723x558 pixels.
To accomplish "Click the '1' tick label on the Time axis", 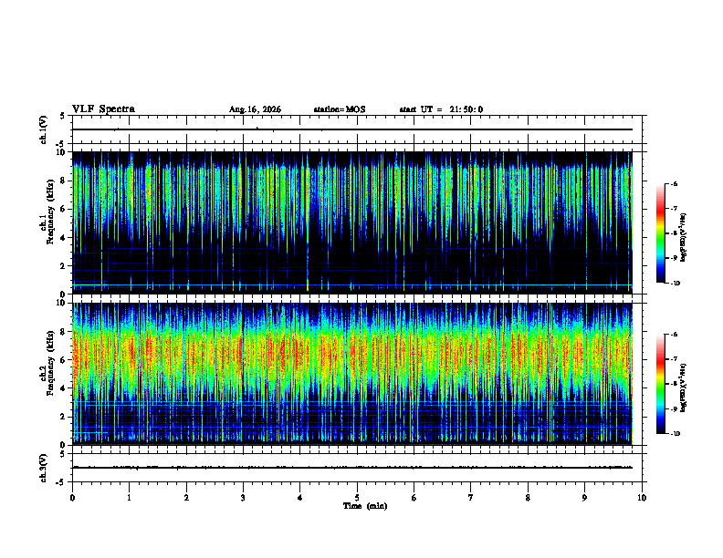I will pyautogui.click(x=129, y=498).
